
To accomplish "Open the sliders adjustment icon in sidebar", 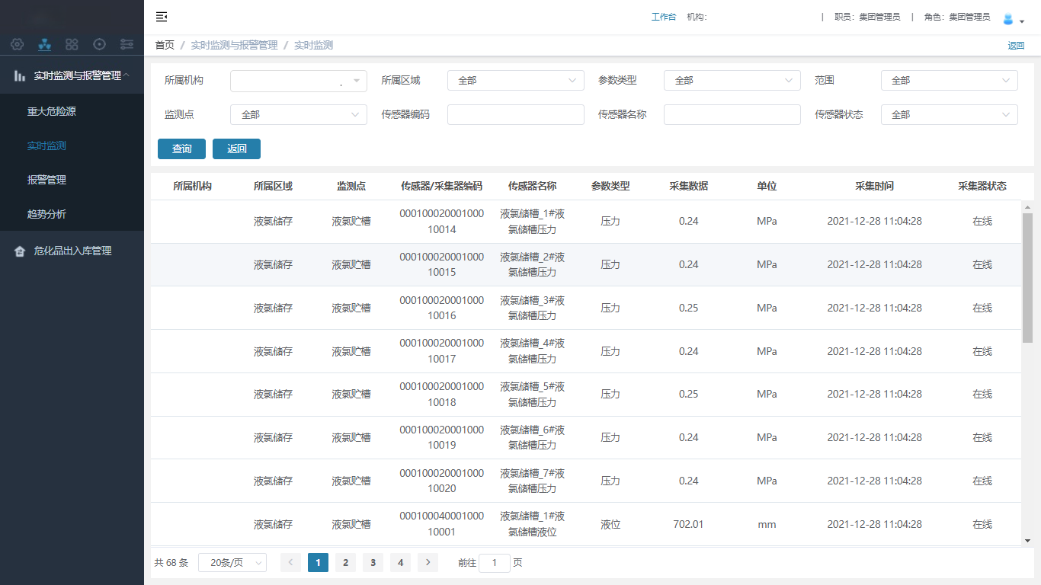I will click(x=127, y=44).
